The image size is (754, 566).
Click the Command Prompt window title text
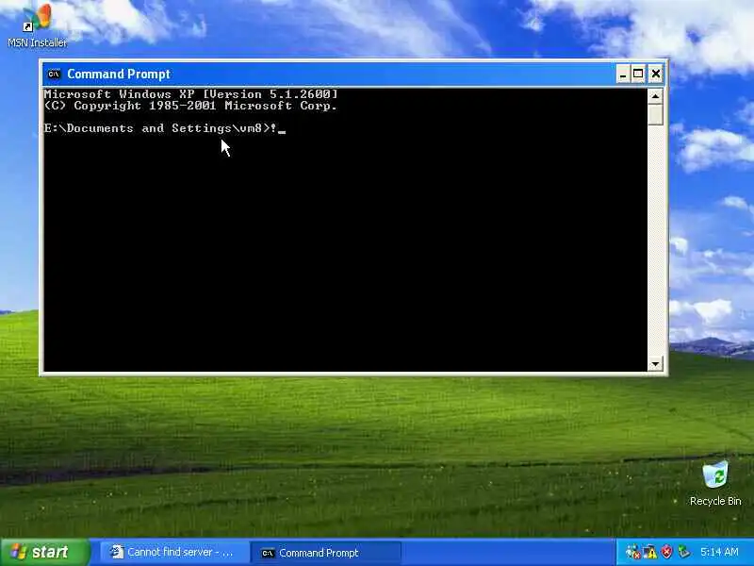click(x=119, y=75)
